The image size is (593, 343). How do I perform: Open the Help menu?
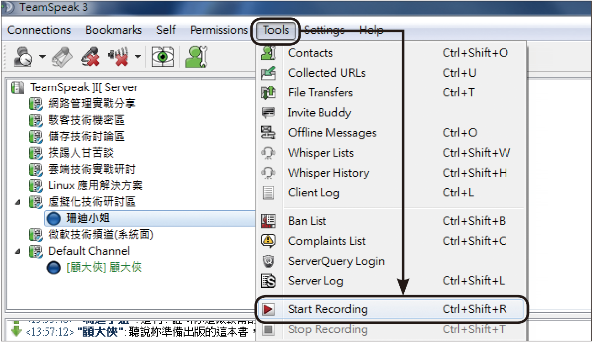pos(371,30)
